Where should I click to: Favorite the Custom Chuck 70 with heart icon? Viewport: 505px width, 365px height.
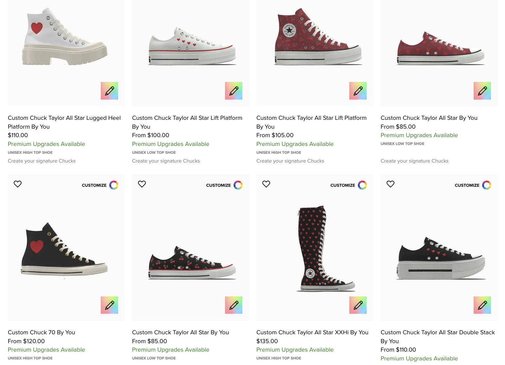(18, 184)
